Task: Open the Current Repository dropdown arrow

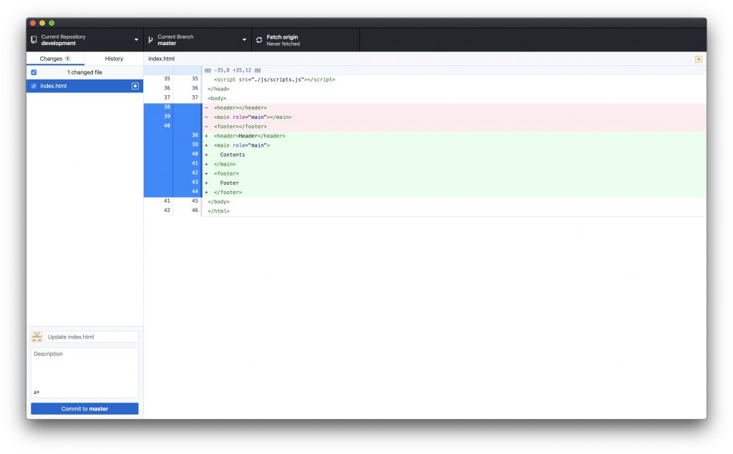Action: [137, 40]
